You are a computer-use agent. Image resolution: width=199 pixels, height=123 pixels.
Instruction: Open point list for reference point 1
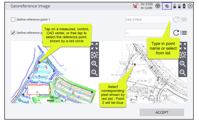(x=184, y=20)
